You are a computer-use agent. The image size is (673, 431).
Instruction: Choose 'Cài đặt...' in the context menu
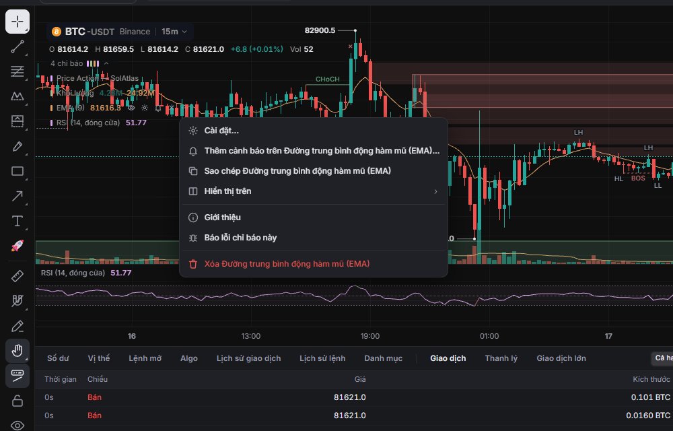pos(314,131)
